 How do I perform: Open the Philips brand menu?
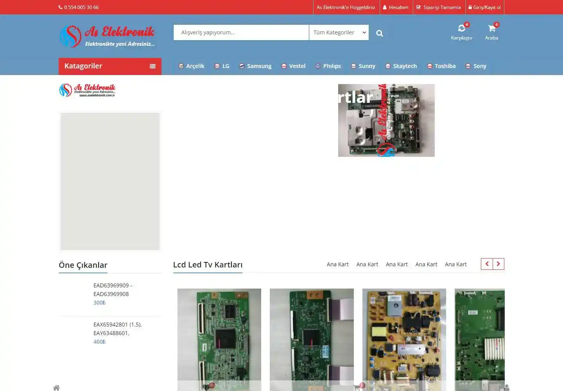[x=328, y=66]
